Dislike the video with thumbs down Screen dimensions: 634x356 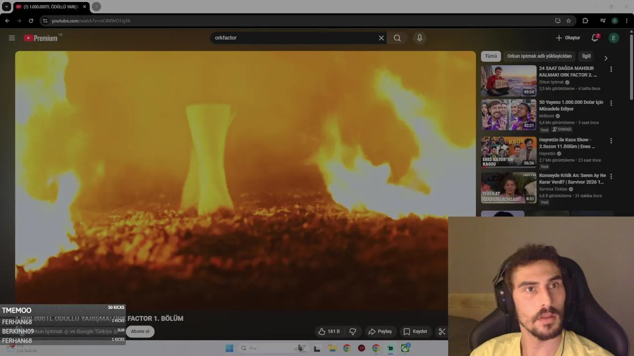pos(353,331)
